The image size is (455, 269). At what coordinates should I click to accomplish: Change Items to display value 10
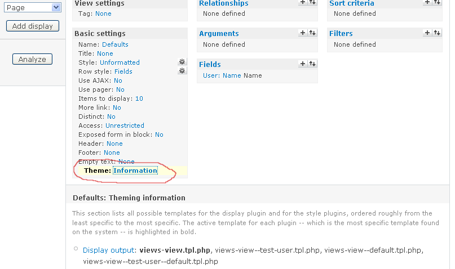pyautogui.click(x=139, y=98)
